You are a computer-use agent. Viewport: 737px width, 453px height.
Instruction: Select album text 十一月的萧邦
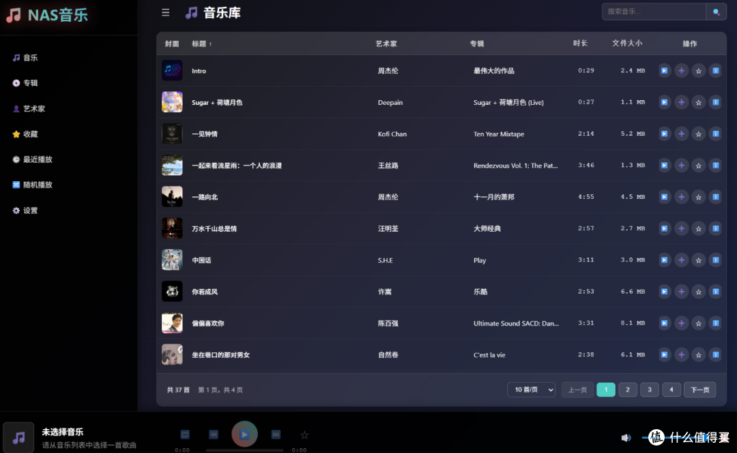(493, 197)
